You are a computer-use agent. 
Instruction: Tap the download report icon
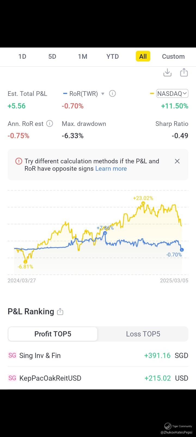[167, 73]
